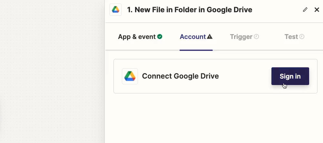Viewport: 323px width, 143px height.
Task: Rename step using the pencil icon
Action: tap(305, 10)
